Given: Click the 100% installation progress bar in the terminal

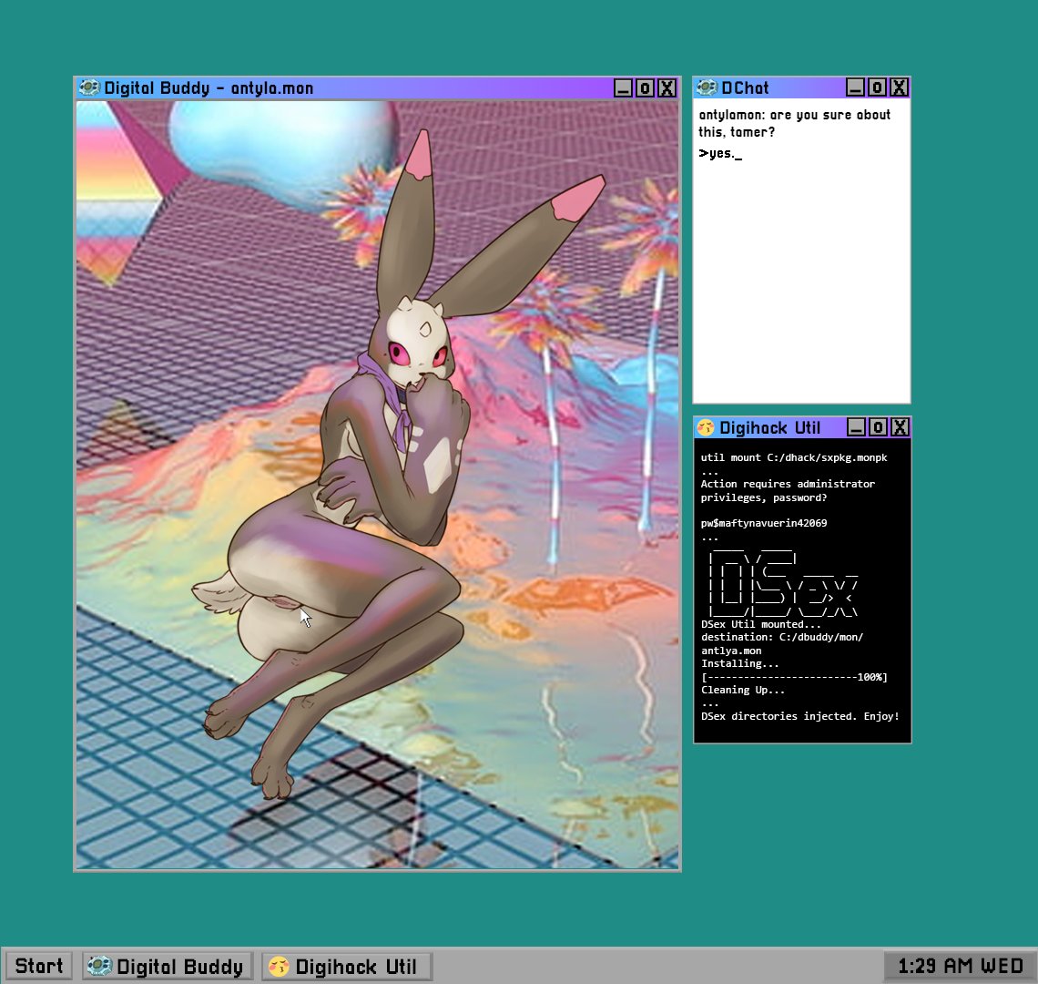Looking at the screenshot, I should [x=793, y=677].
